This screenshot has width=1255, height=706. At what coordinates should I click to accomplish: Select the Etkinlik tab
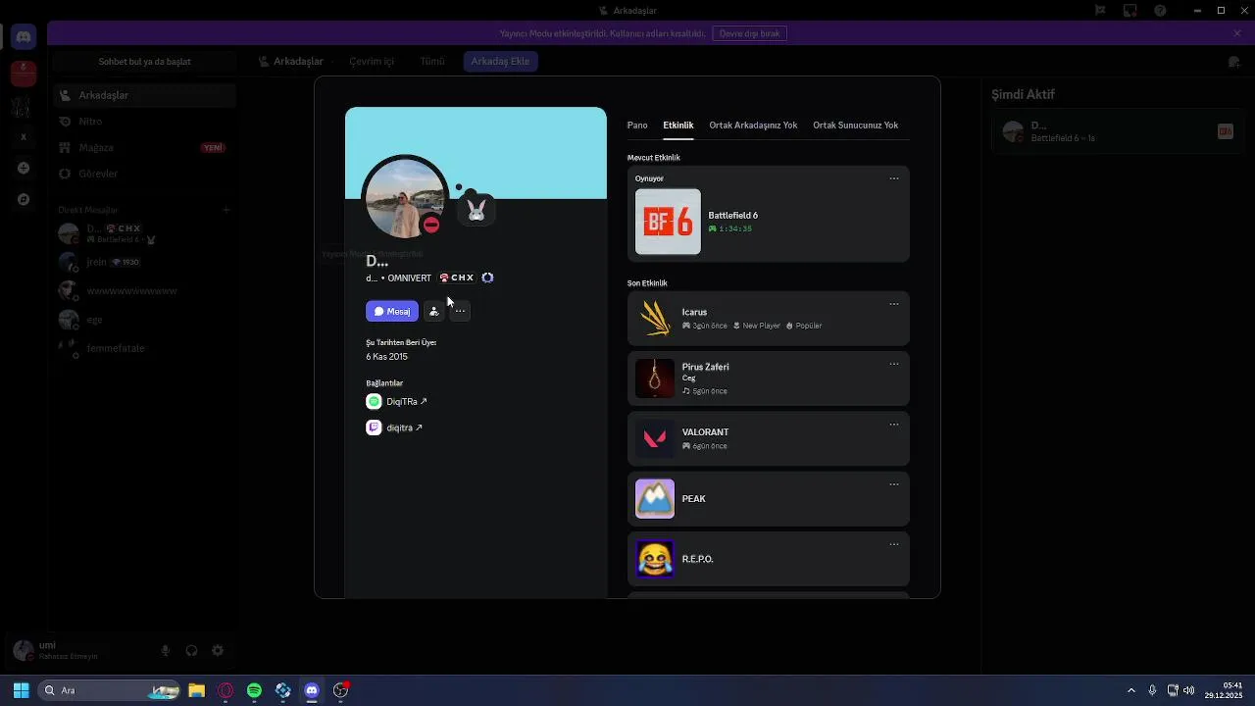(x=678, y=126)
